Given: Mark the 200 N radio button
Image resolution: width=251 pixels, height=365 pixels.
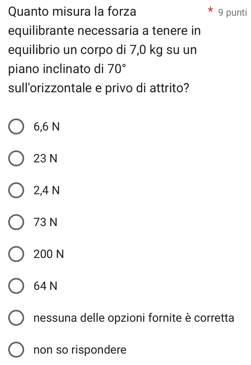Looking at the screenshot, I should [x=16, y=254].
